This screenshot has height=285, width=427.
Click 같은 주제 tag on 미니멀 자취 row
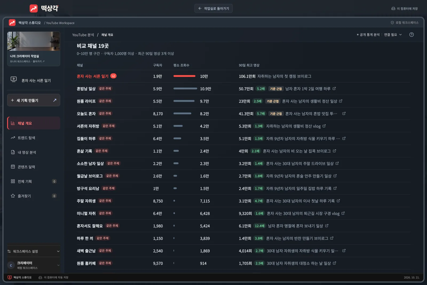point(105,213)
